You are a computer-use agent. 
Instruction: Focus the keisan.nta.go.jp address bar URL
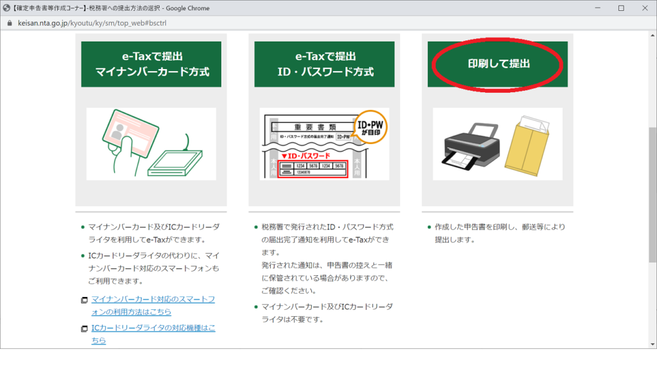coord(92,23)
